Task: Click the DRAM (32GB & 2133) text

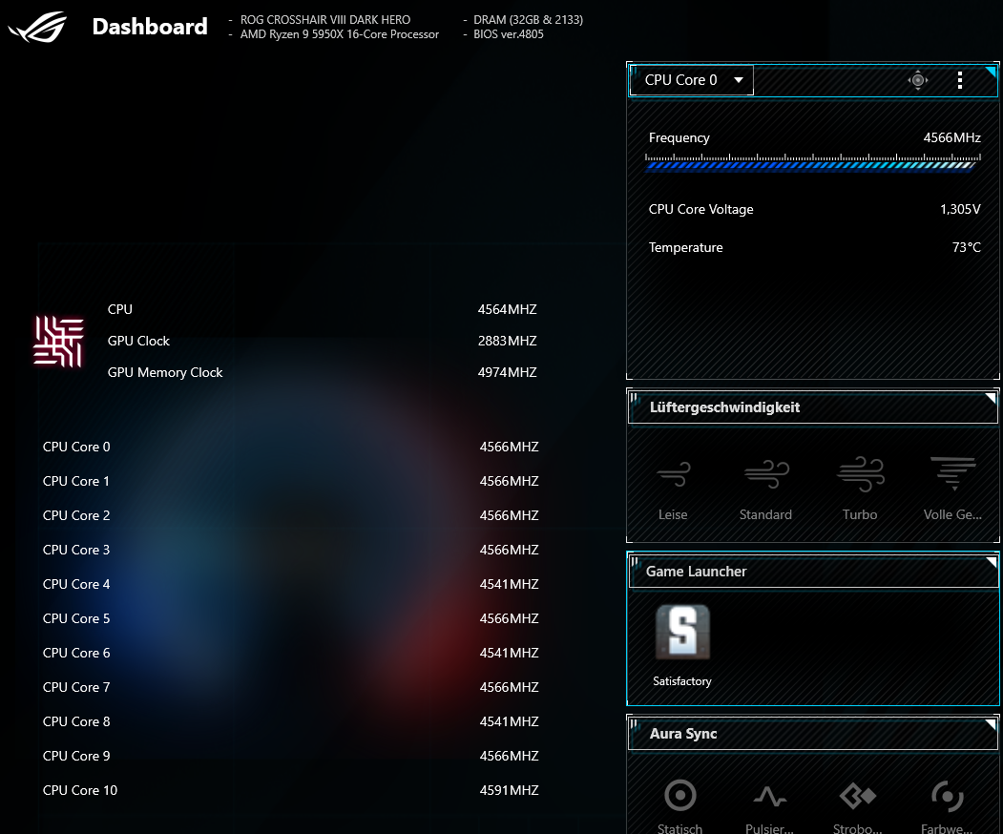Action: [x=529, y=20]
